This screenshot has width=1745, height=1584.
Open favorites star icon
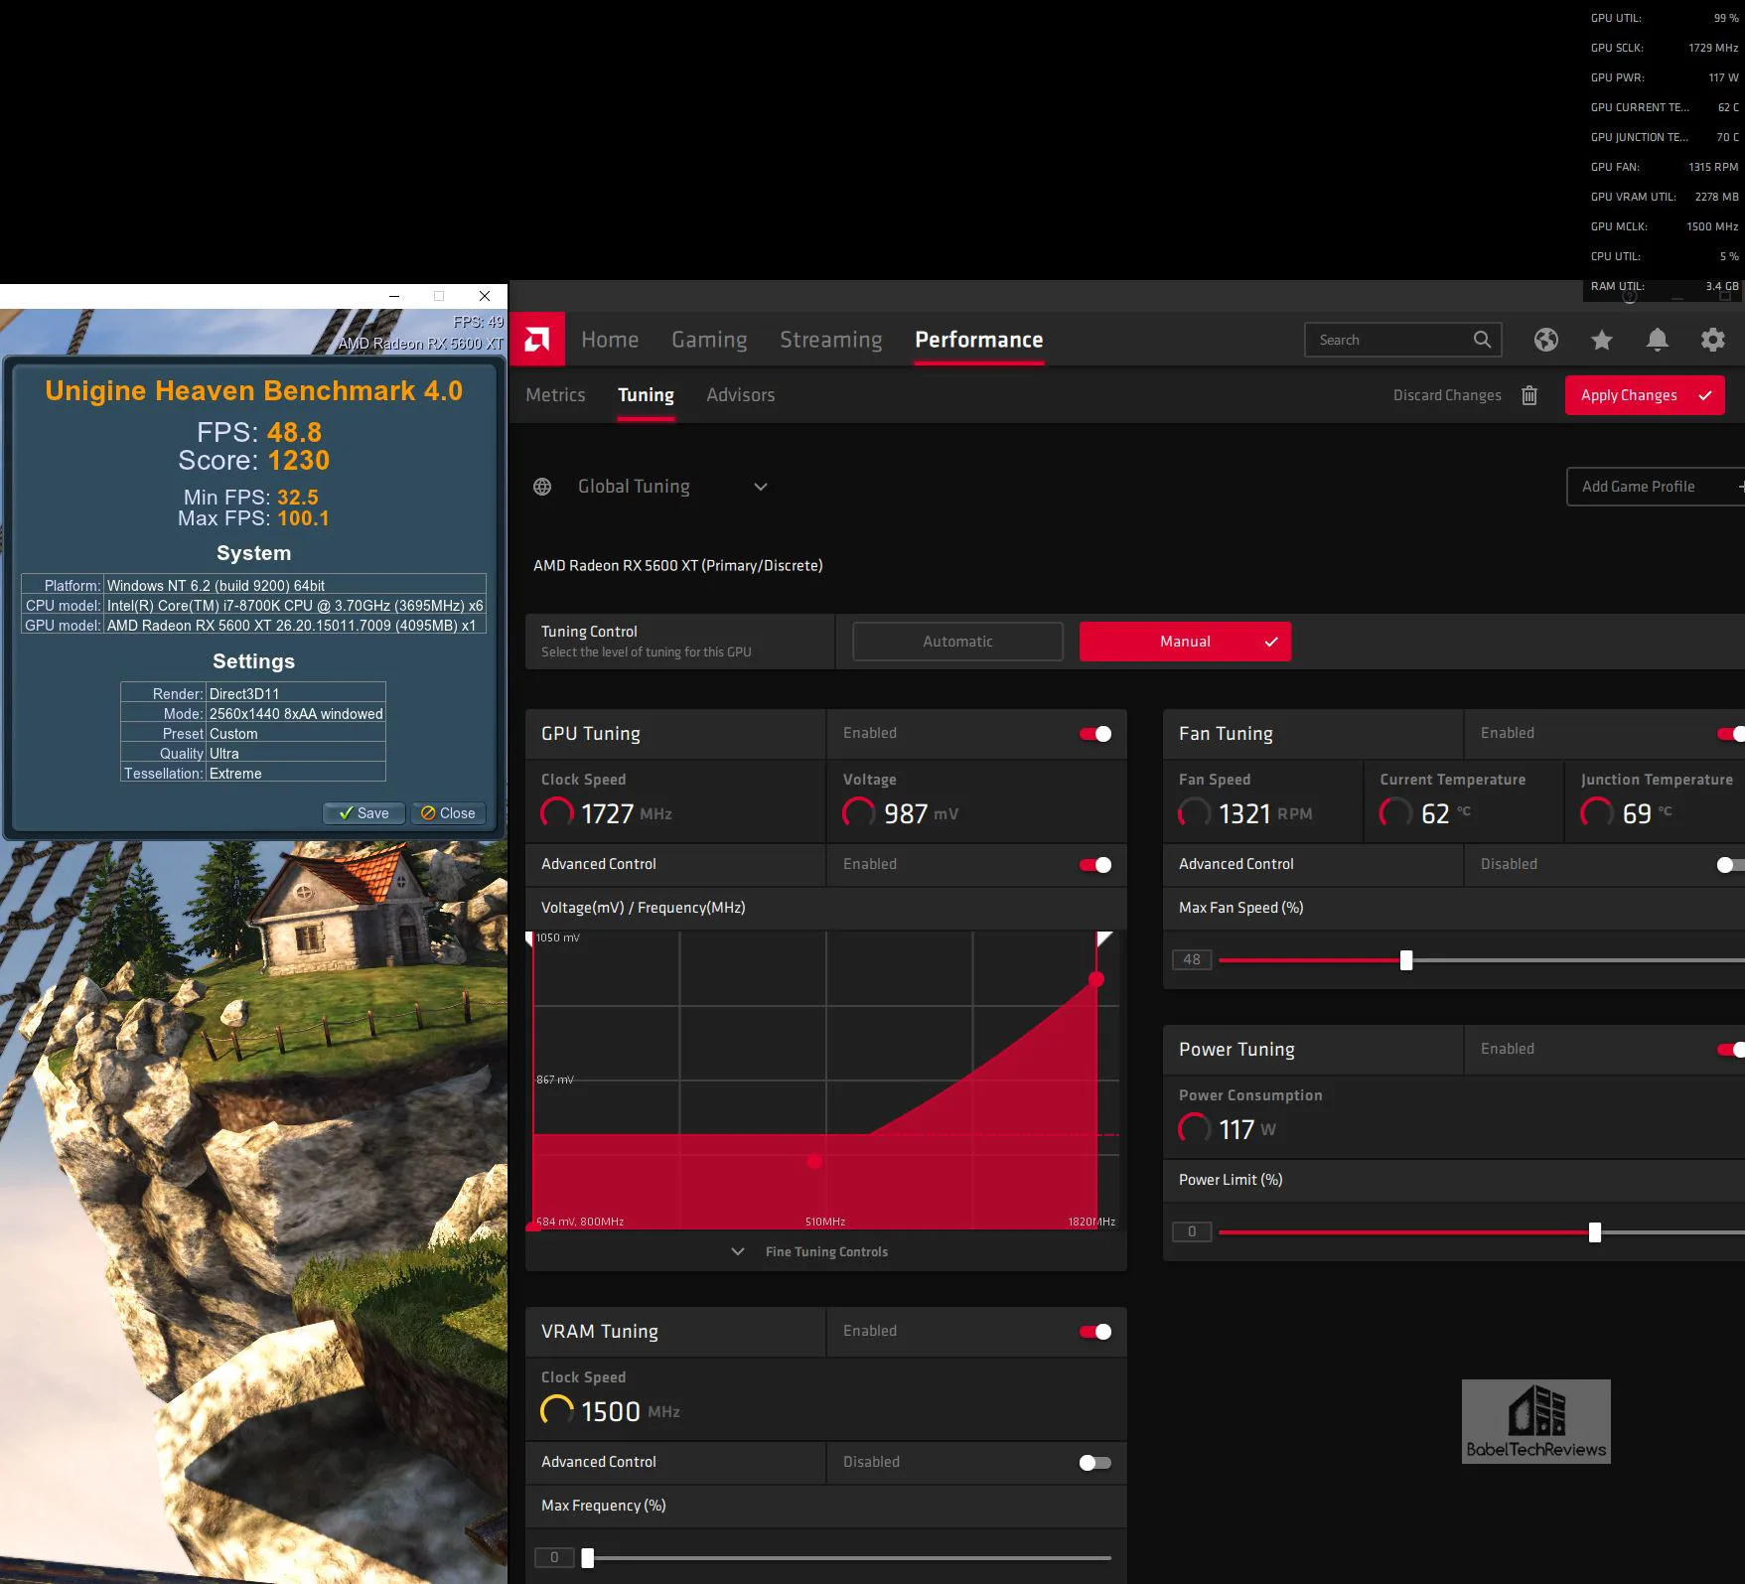(1601, 340)
